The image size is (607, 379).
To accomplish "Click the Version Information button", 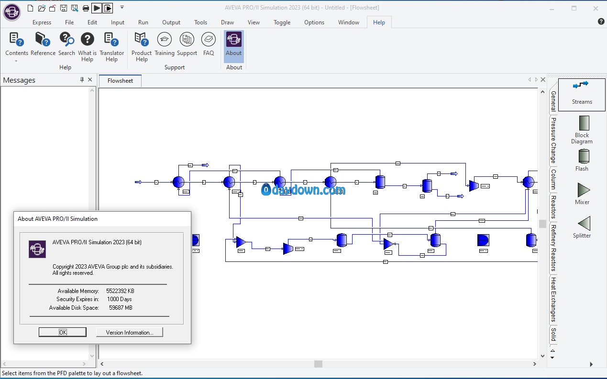I will (x=130, y=332).
